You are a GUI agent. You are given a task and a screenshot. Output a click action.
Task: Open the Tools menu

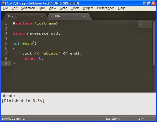click(x=75, y=8)
